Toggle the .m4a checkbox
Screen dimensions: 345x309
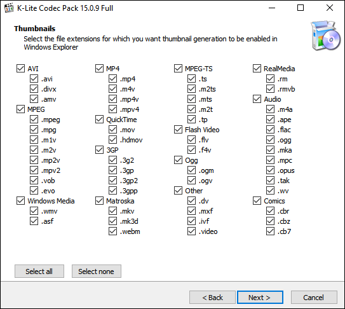click(270, 109)
